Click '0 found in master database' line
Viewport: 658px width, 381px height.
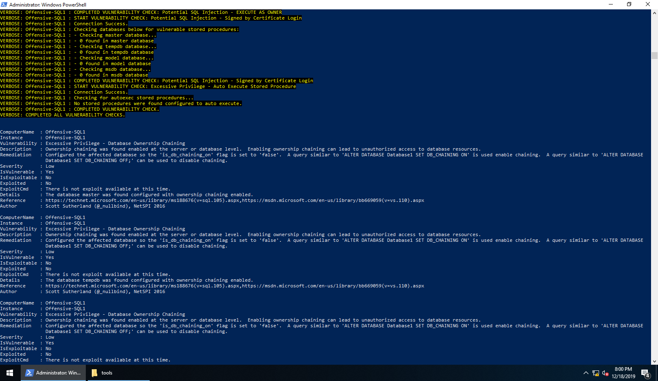pyautogui.click(x=77, y=41)
